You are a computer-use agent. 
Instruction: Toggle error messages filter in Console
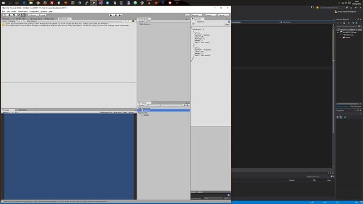134,21
